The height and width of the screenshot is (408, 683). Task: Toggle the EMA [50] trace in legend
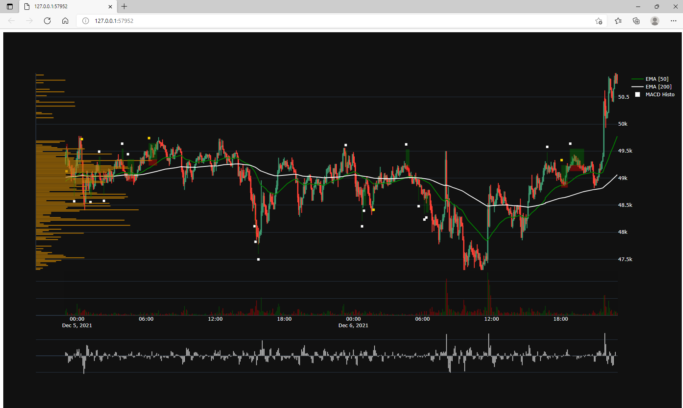pos(656,79)
